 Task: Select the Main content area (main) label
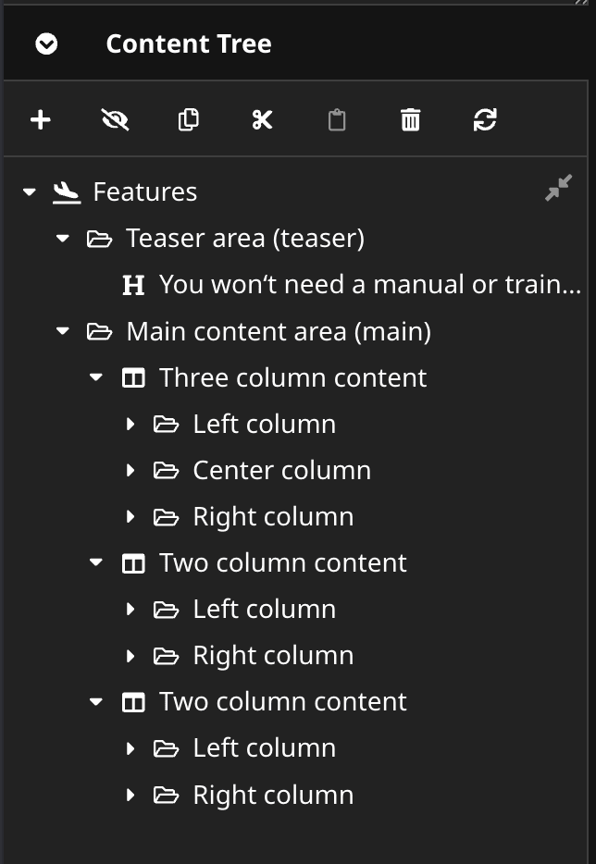click(x=279, y=331)
